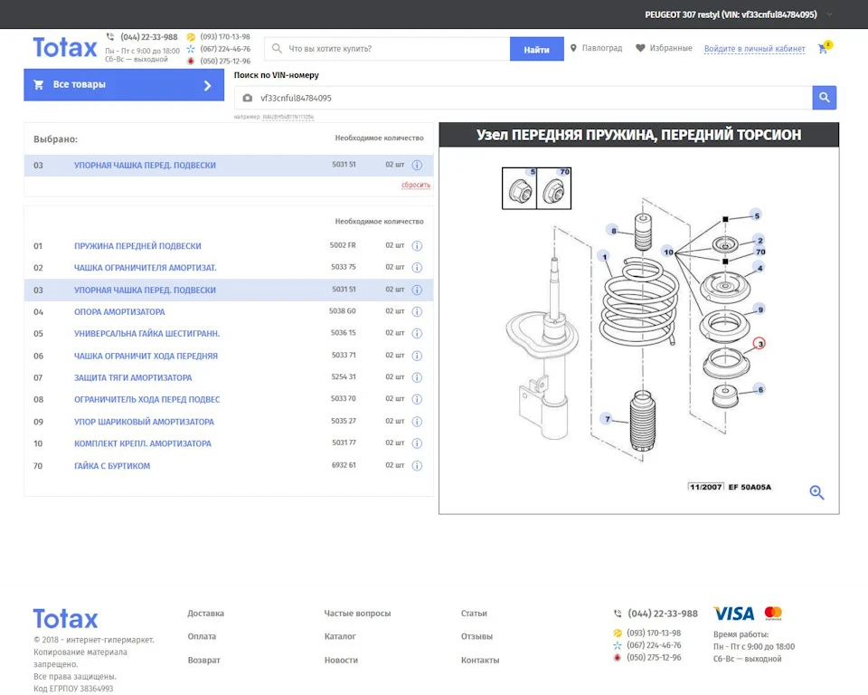Open the shopping cart icon
The image size is (868, 695).
tap(823, 49)
